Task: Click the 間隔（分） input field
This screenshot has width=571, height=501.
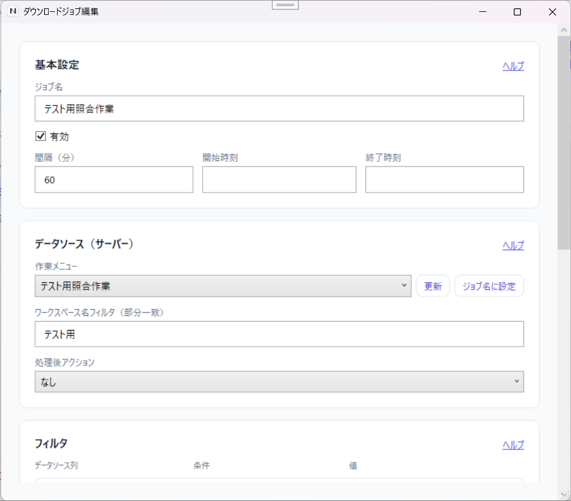Action: click(114, 180)
